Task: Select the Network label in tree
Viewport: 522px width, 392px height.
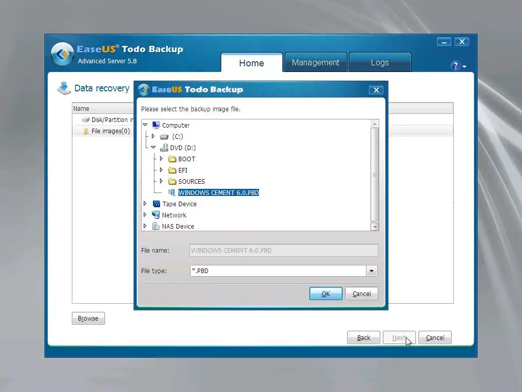Action: (x=174, y=215)
